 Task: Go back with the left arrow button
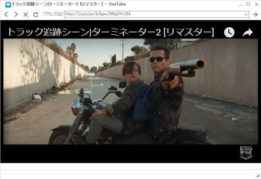tap(6, 14)
